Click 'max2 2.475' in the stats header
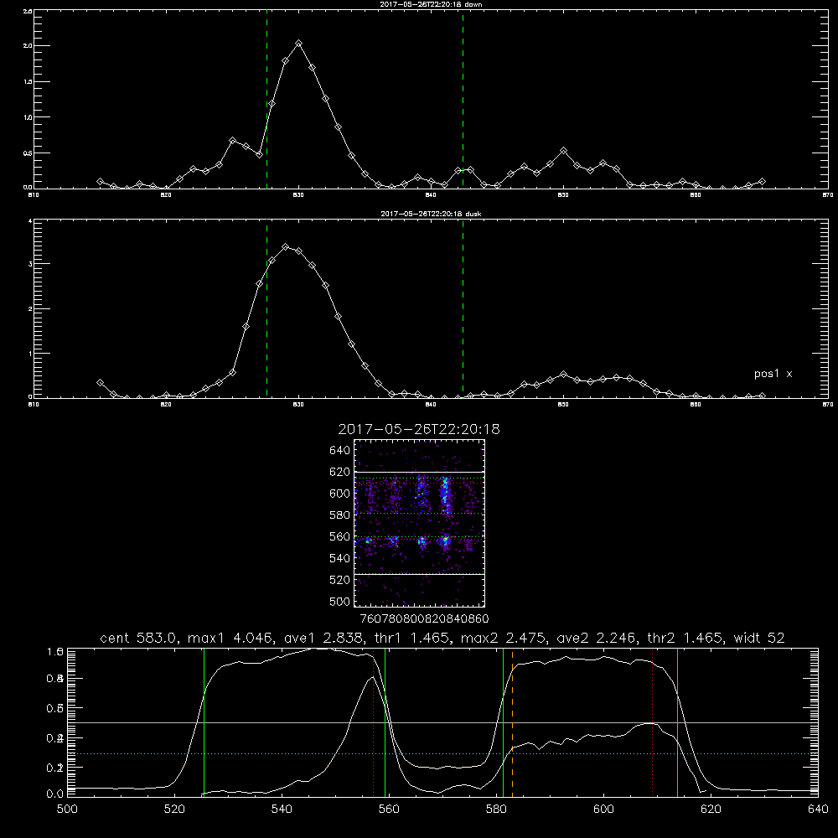Image resolution: width=838 pixels, height=838 pixels. [502, 638]
